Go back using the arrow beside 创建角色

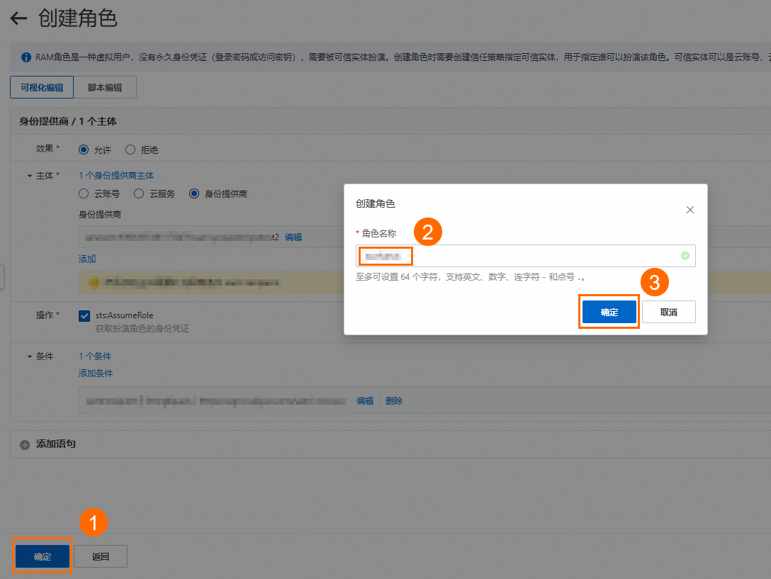point(18,18)
